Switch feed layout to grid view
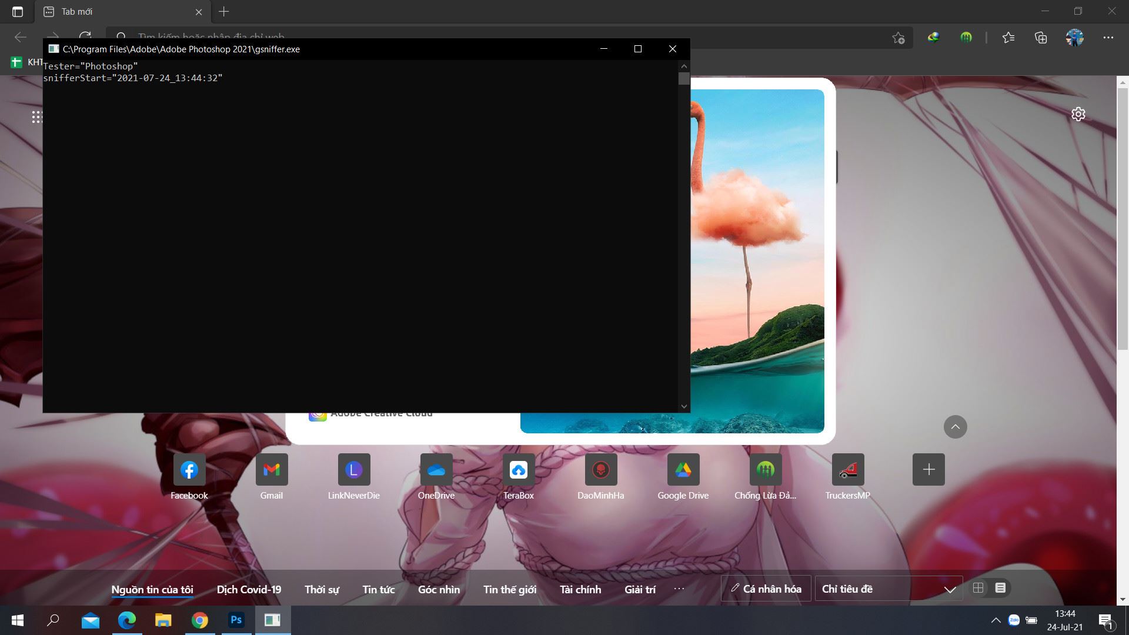 [x=977, y=588]
